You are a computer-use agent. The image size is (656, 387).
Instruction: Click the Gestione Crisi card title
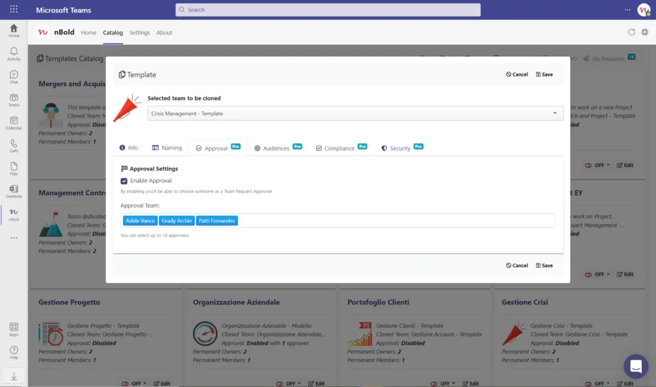point(525,302)
